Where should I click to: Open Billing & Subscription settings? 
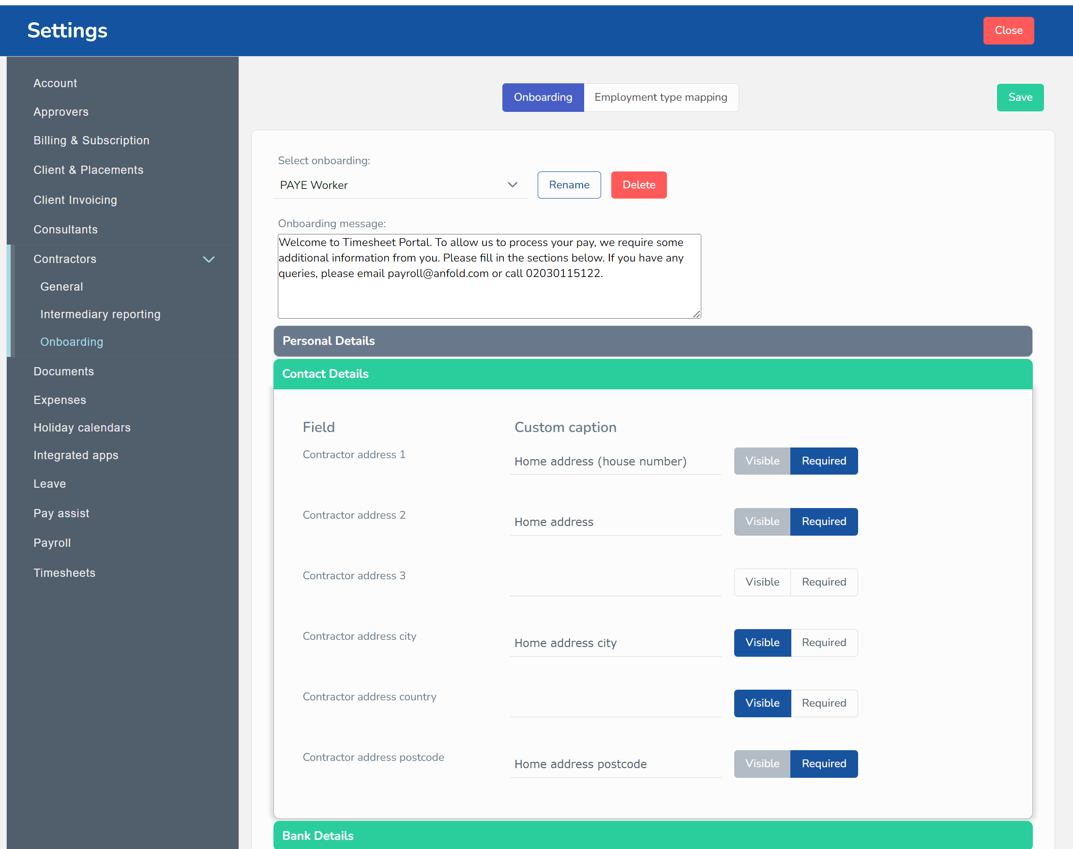tap(91, 140)
